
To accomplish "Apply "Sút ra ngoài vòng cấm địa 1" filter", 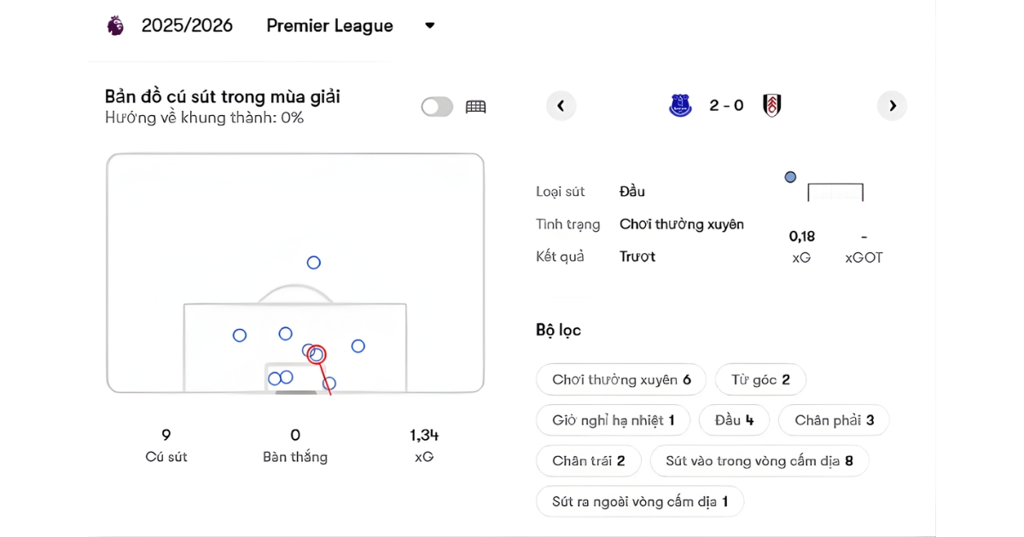I will pyautogui.click(x=639, y=501).
